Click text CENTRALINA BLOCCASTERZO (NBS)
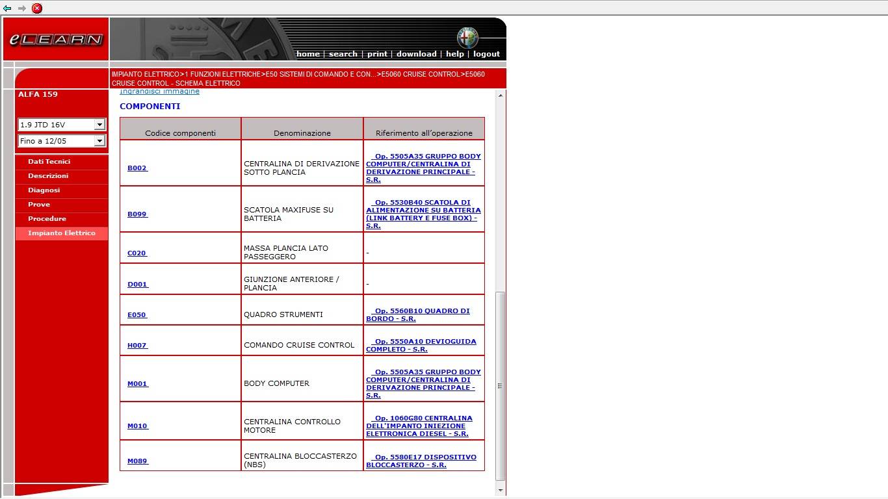This screenshot has height=499, width=888. tap(300, 460)
